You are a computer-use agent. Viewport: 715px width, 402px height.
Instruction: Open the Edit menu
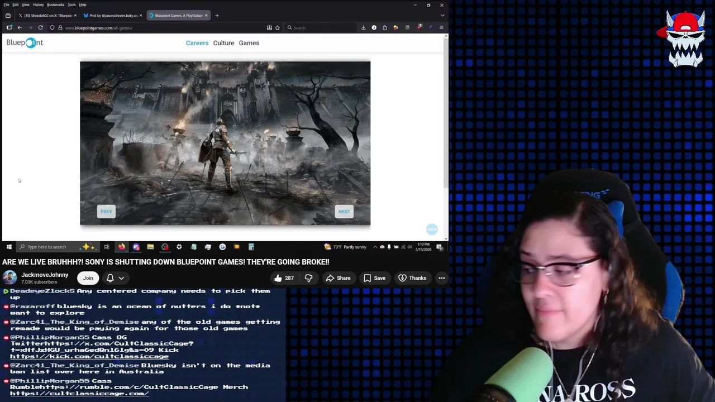pos(16,4)
